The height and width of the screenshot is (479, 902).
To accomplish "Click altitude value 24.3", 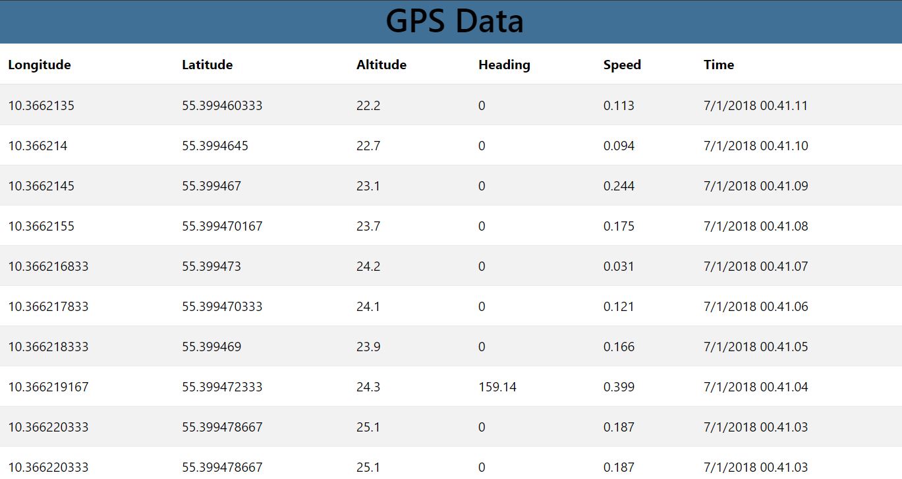I will tap(368, 387).
